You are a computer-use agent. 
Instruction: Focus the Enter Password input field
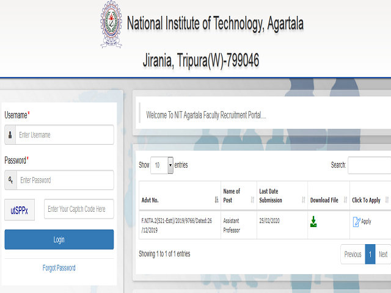64,180
